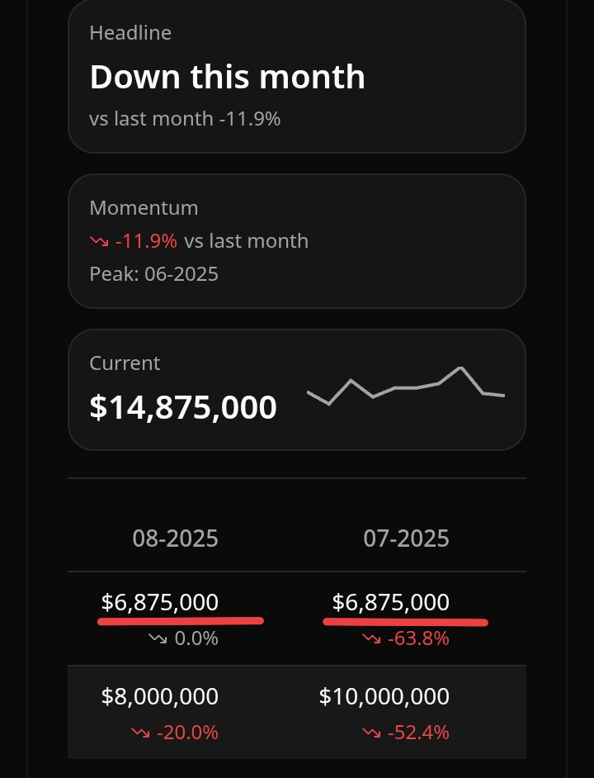Click the $10,000,000 table value
The height and width of the screenshot is (778, 594).
pos(384,696)
